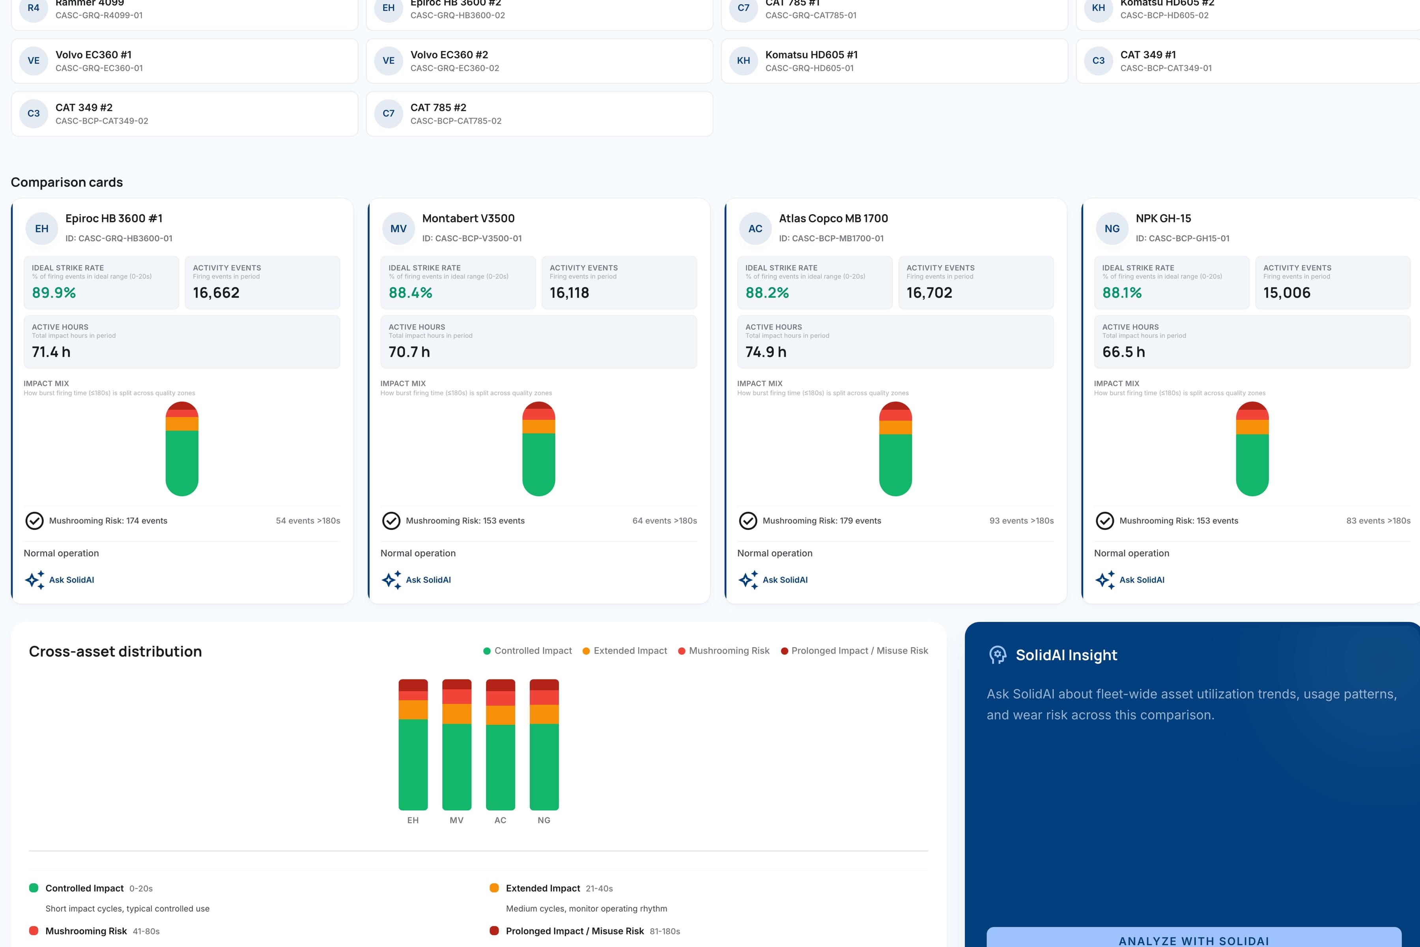Click the sparkle icon in Epiroc HB 3600 #1 card
This screenshot has width=1420, height=947.
click(34, 580)
